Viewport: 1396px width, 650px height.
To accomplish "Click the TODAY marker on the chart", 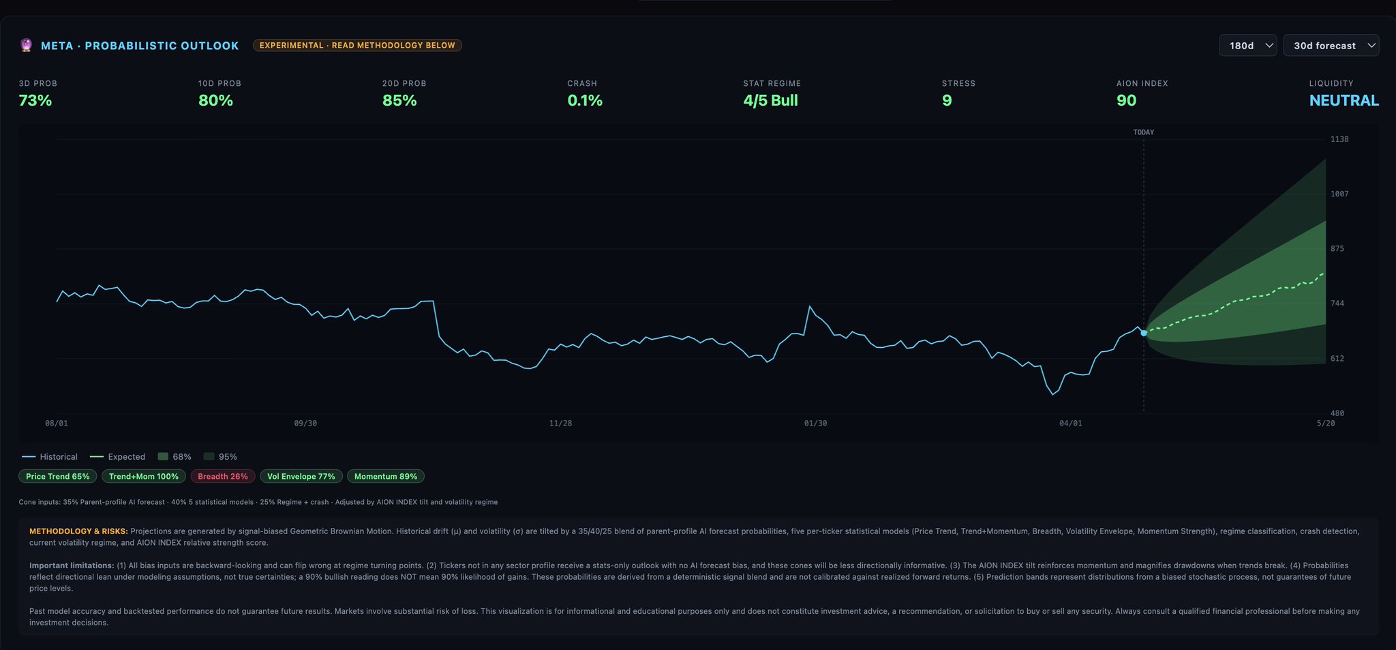I will (1143, 132).
